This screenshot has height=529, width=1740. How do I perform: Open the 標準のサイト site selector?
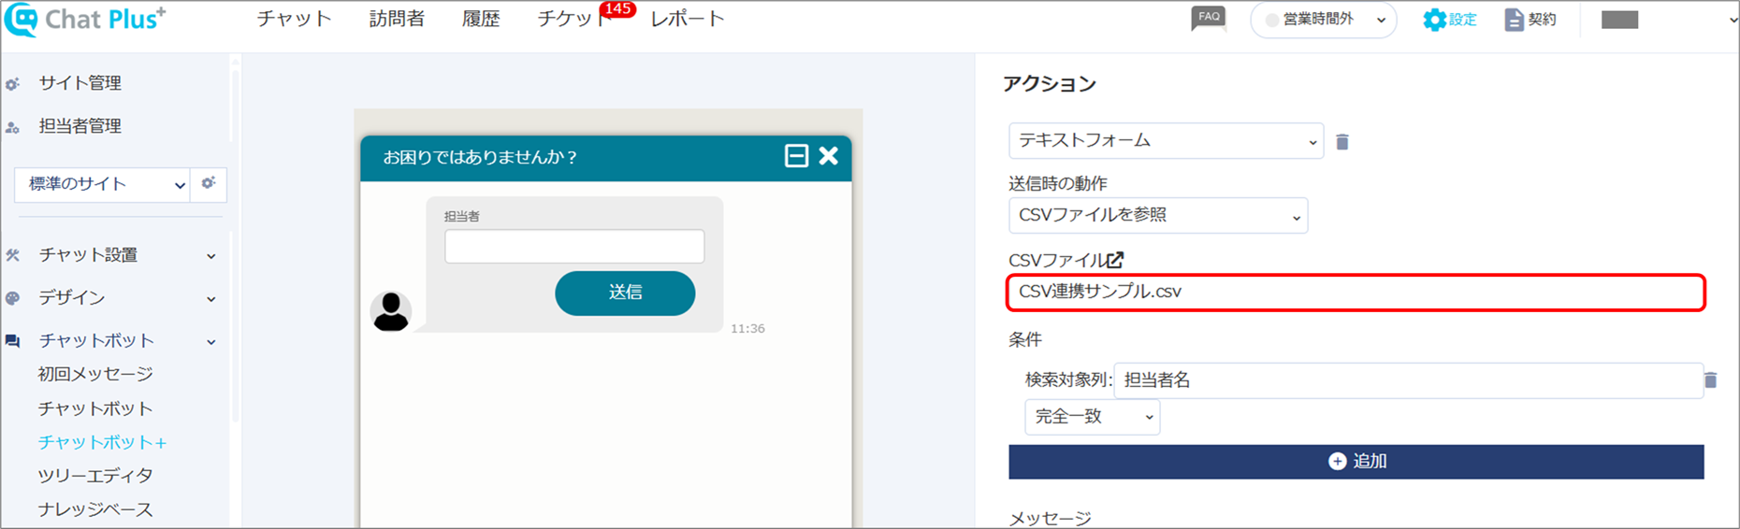(x=102, y=184)
